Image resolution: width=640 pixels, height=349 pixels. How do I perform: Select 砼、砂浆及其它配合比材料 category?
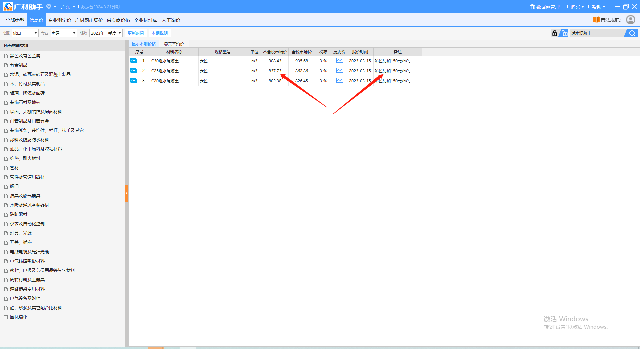(x=36, y=308)
